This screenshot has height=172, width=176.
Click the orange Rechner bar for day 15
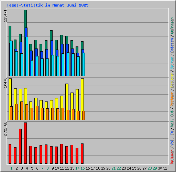pyautogui.click(x=84, y=115)
